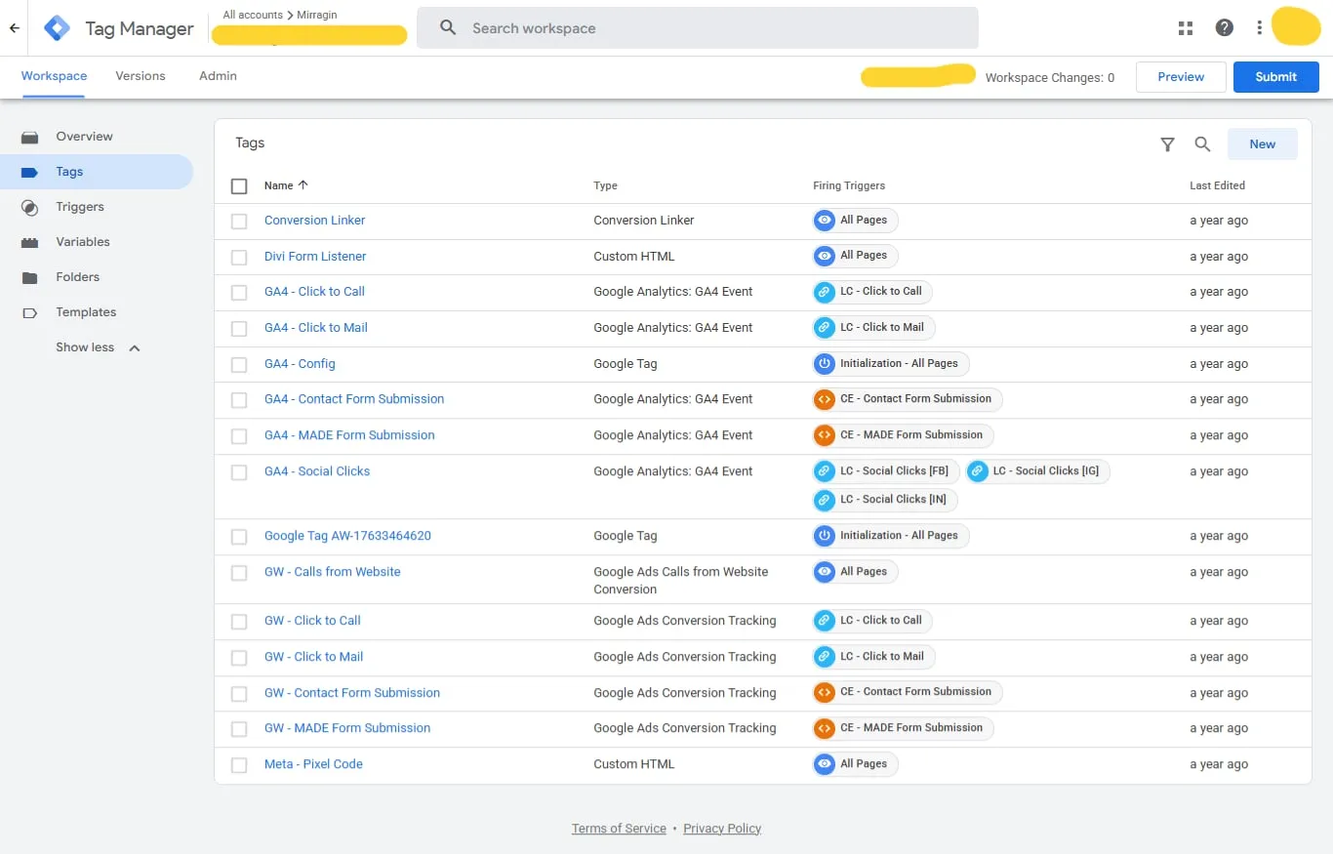The width and height of the screenshot is (1333, 854).
Task: Click the Templates label icon in sidebar
Action: (x=30, y=312)
